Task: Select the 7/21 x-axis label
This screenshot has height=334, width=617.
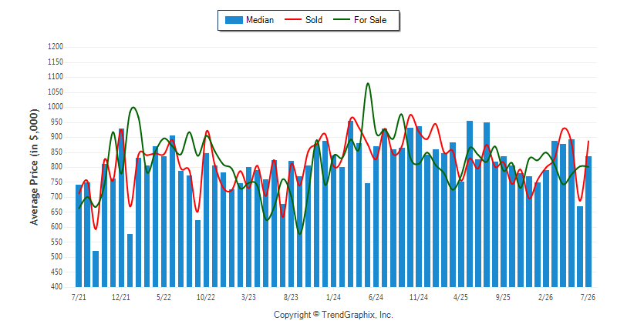Action: pyautogui.click(x=79, y=297)
